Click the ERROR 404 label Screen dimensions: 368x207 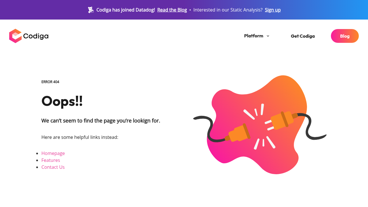pyautogui.click(x=50, y=82)
